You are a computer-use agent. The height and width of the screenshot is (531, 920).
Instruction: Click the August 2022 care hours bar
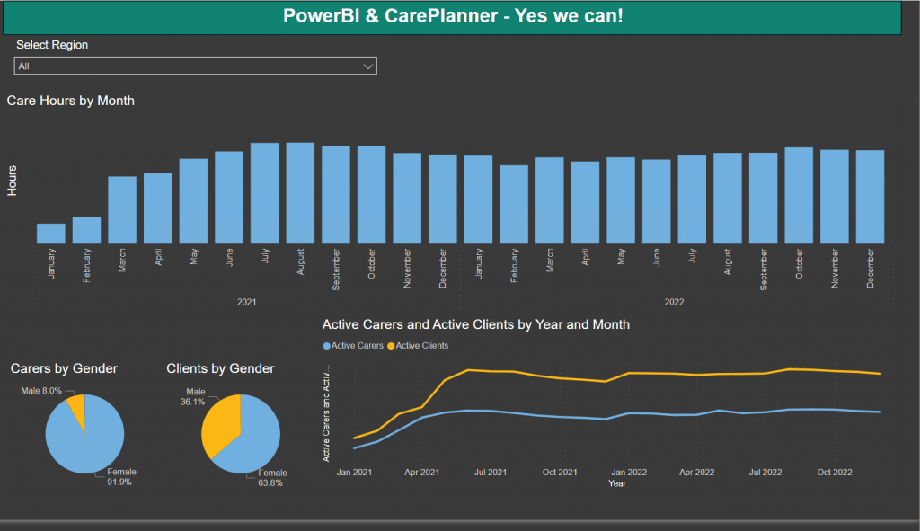[728, 199]
